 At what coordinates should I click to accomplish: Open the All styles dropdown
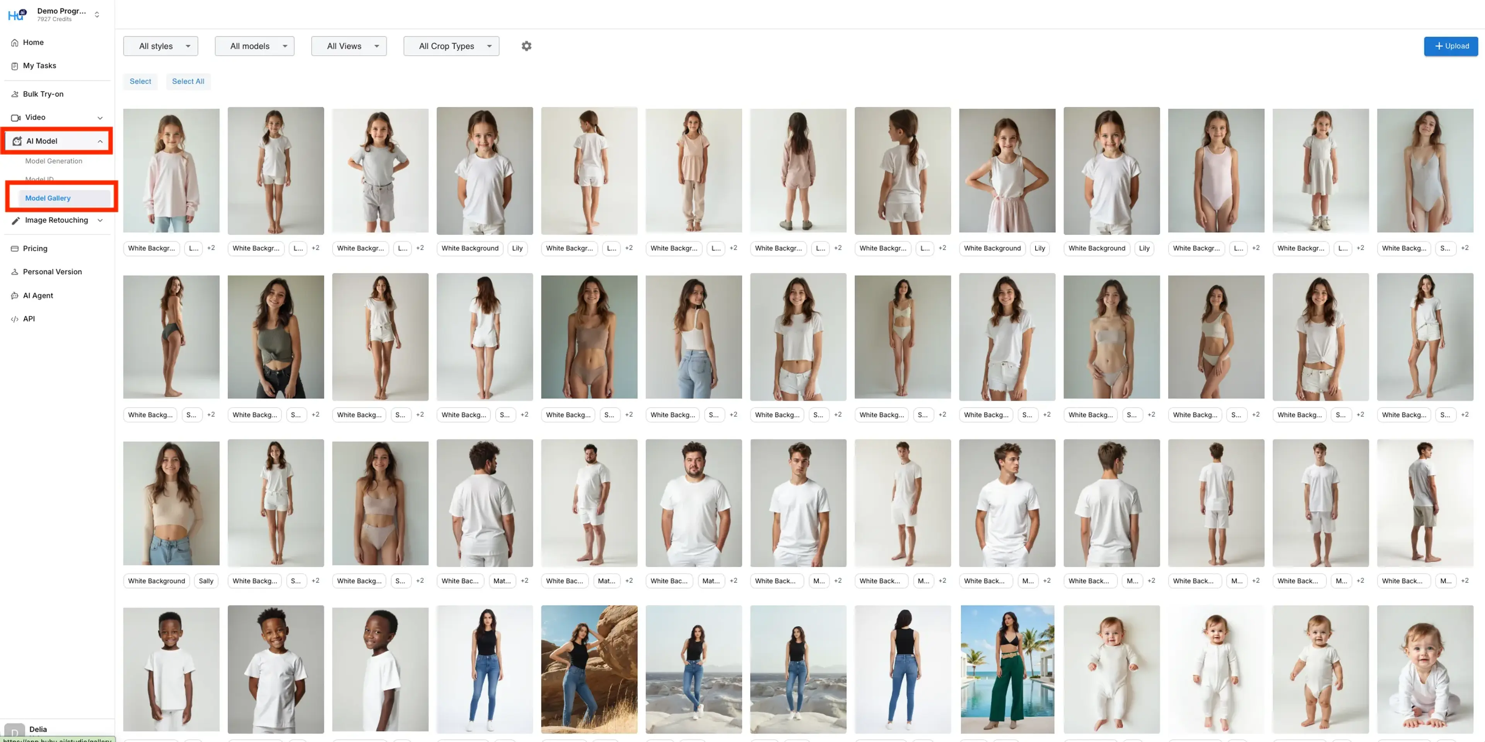point(160,46)
